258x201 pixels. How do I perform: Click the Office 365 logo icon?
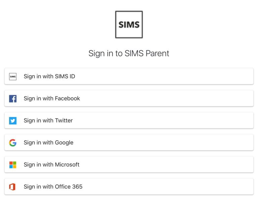coord(12,187)
